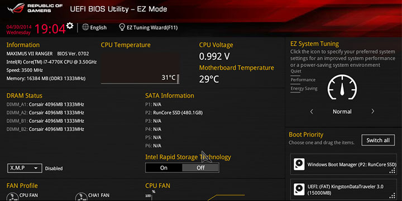Click SATA P1: N/A entry
This screenshot has height=201, width=402.
coord(154,104)
